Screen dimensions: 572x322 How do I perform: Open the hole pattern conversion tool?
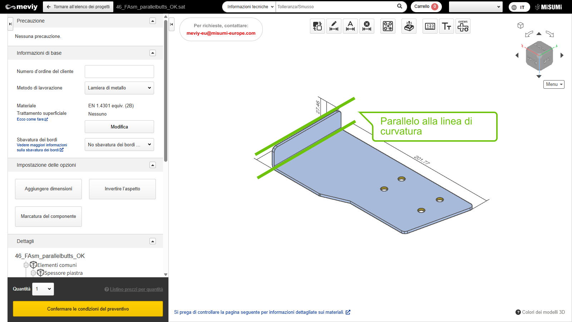[x=388, y=26]
